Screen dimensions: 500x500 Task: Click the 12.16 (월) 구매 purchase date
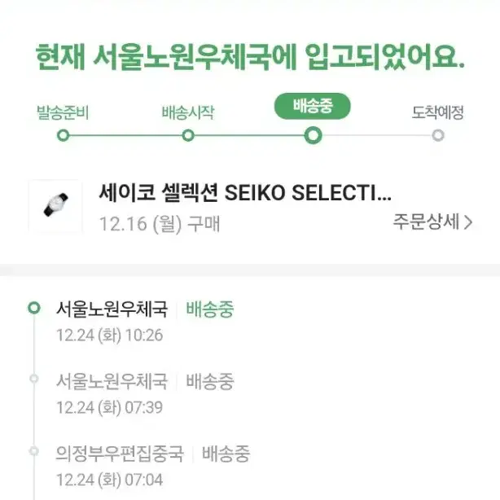click(160, 223)
